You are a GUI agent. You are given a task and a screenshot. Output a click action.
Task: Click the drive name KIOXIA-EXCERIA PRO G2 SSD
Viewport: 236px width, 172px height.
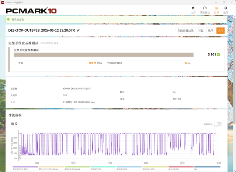[77, 89]
